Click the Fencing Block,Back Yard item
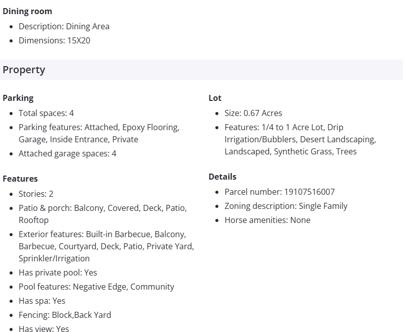406x332 pixels. coord(65,315)
